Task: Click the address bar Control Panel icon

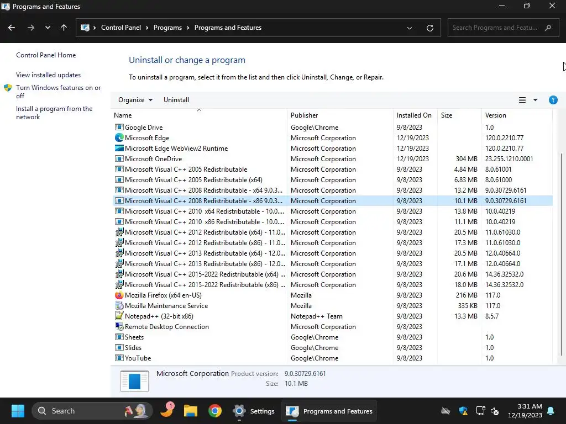Action: tap(85, 28)
